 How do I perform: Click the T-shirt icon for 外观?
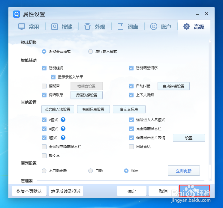[87, 27]
